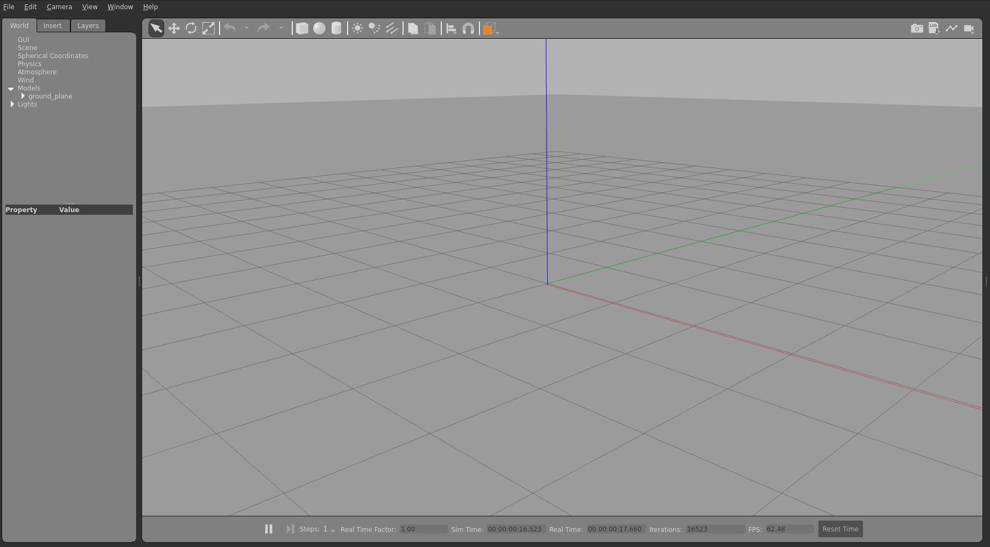
Task: Pause the simulation
Action: [268, 529]
